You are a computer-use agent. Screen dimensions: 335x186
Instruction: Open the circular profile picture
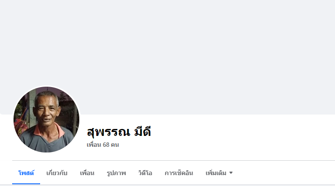(x=46, y=119)
